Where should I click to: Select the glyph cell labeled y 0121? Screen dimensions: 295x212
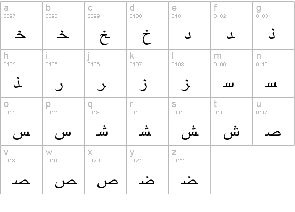(148, 169)
